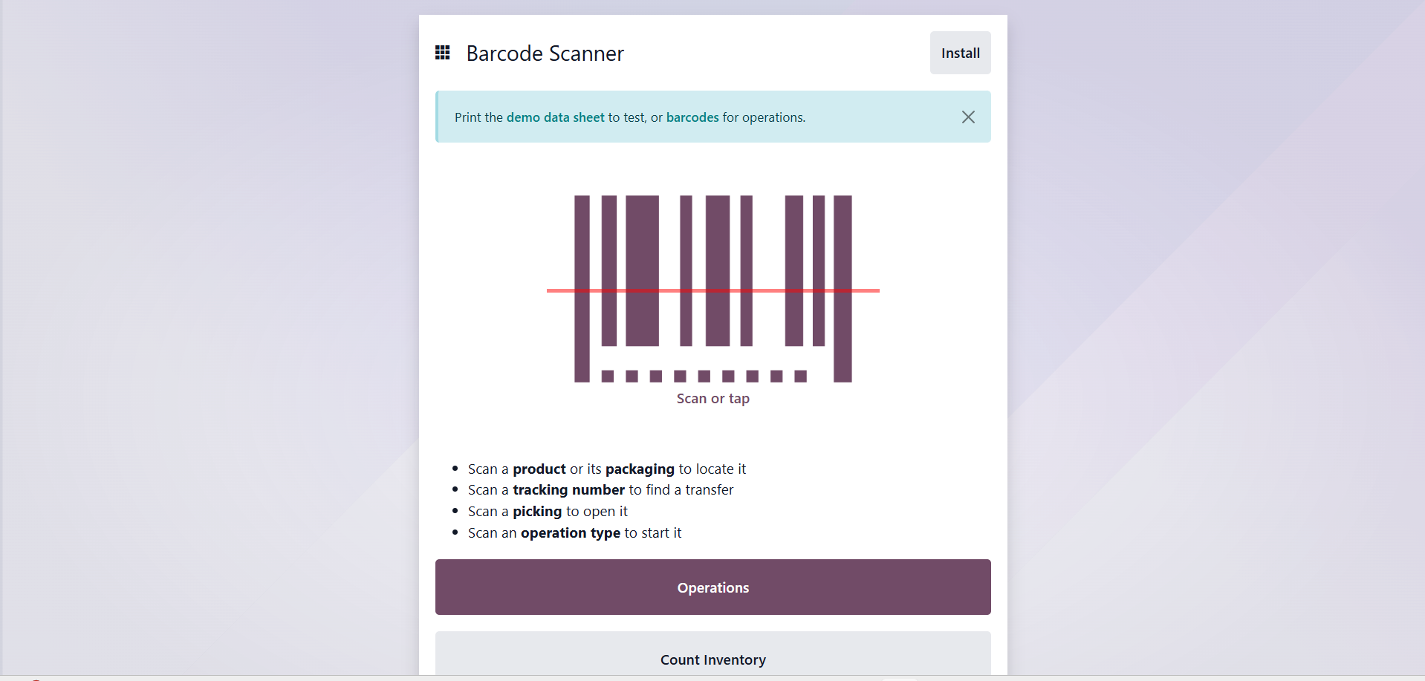Start Count Inventory
1425x681 pixels.
712,659
